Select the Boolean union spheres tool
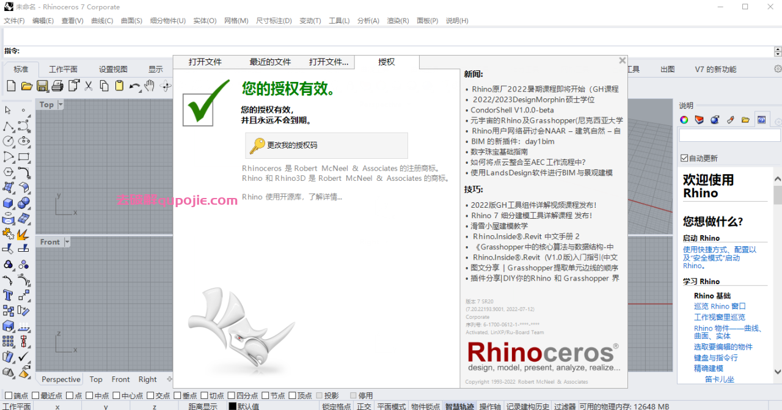782x410 pixels. click(24, 203)
